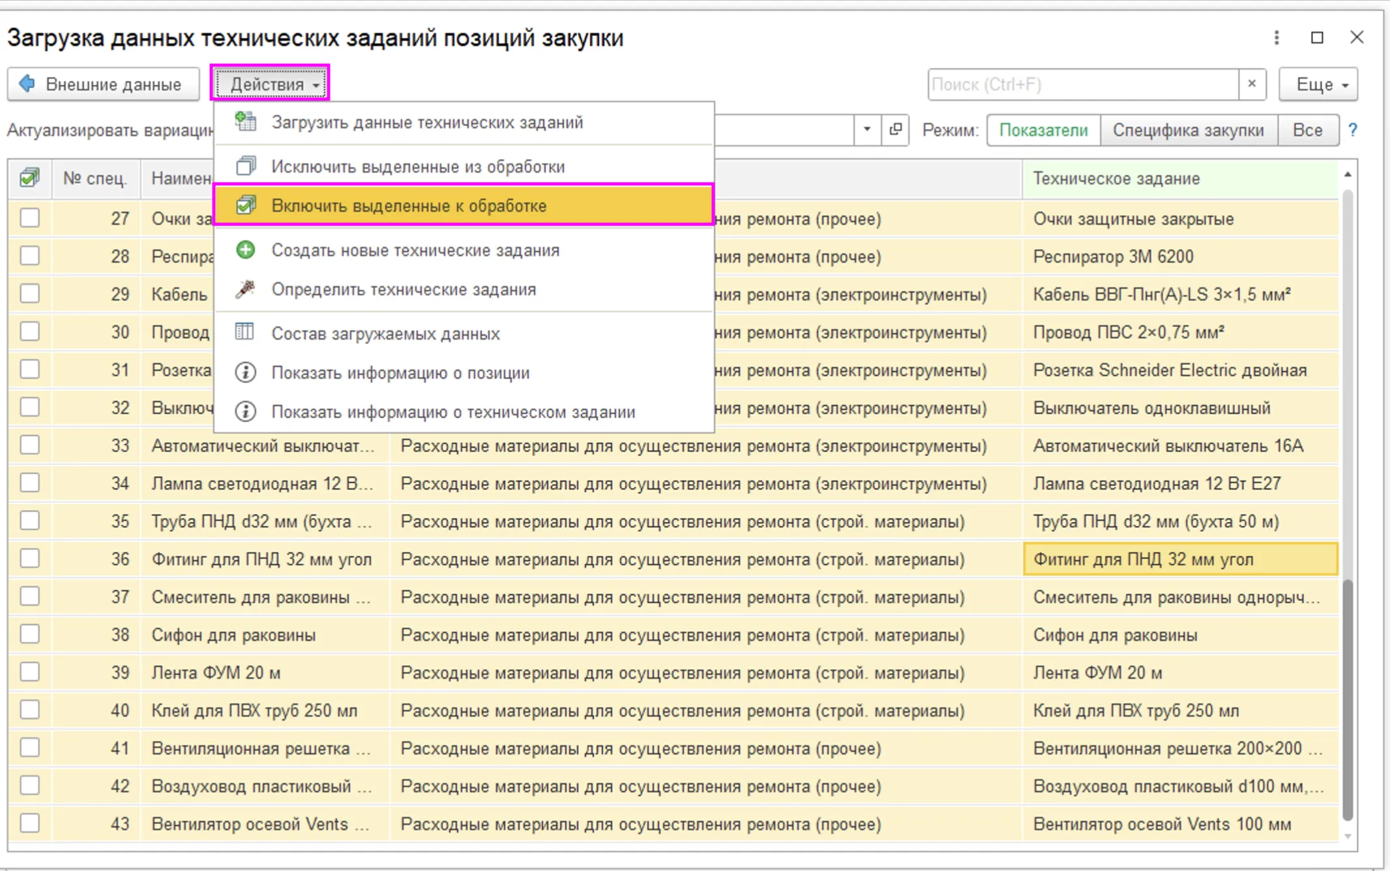This screenshot has width=1390, height=871.
Task: Choose Загрузить данные технических заданий
Action: pos(464,122)
